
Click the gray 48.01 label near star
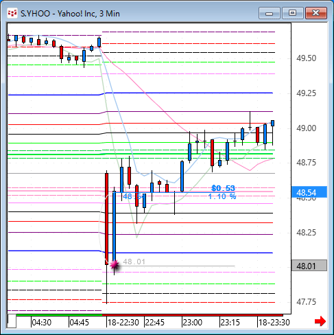point(134,262)
